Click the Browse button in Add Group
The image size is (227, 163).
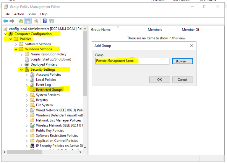tap(182, 61)
